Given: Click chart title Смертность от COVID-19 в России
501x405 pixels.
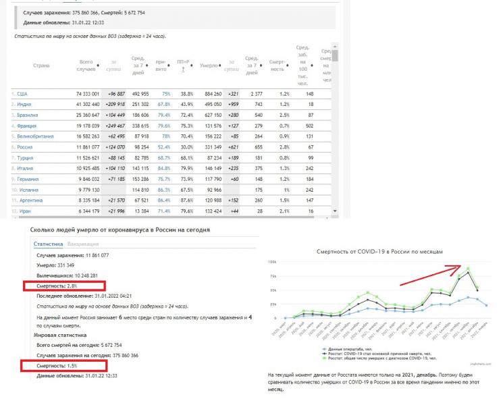Looking at the screenshot, I should 379,251.
